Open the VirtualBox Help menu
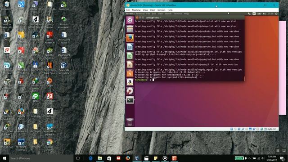Viewport: 288px width, 162px height. pyautogui.click(x=170, y=10)
